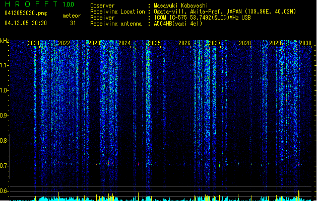Click the A504HB(yagi 4el) antenna text

[178, 24]
